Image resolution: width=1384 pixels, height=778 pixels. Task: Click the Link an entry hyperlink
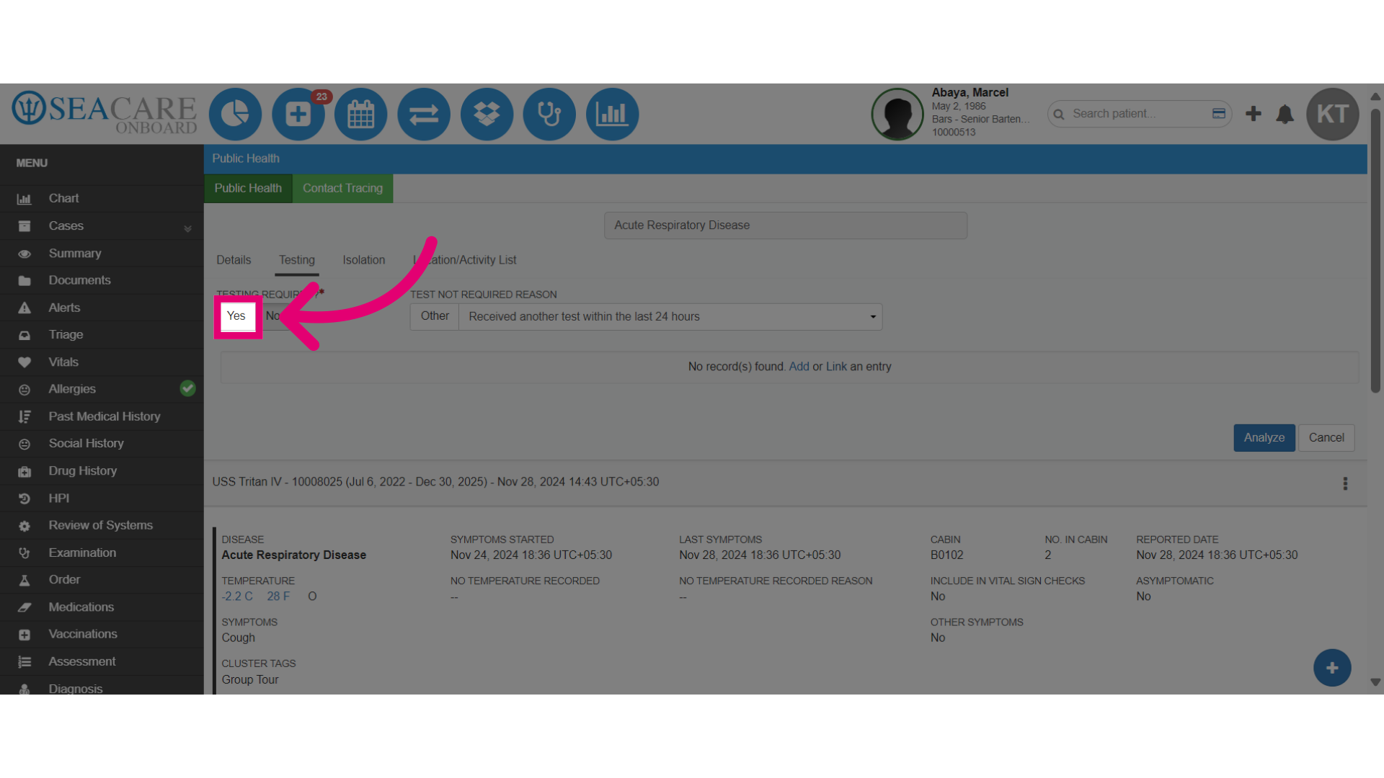pos(836,367)
